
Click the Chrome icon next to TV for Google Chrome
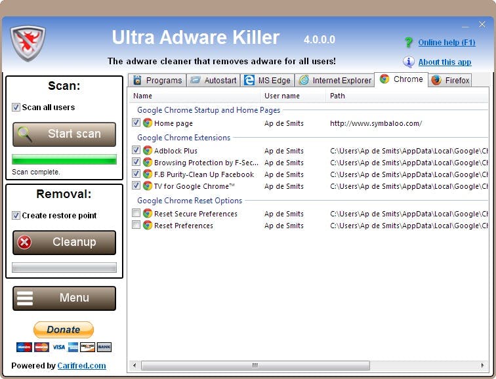click(148, 186)
